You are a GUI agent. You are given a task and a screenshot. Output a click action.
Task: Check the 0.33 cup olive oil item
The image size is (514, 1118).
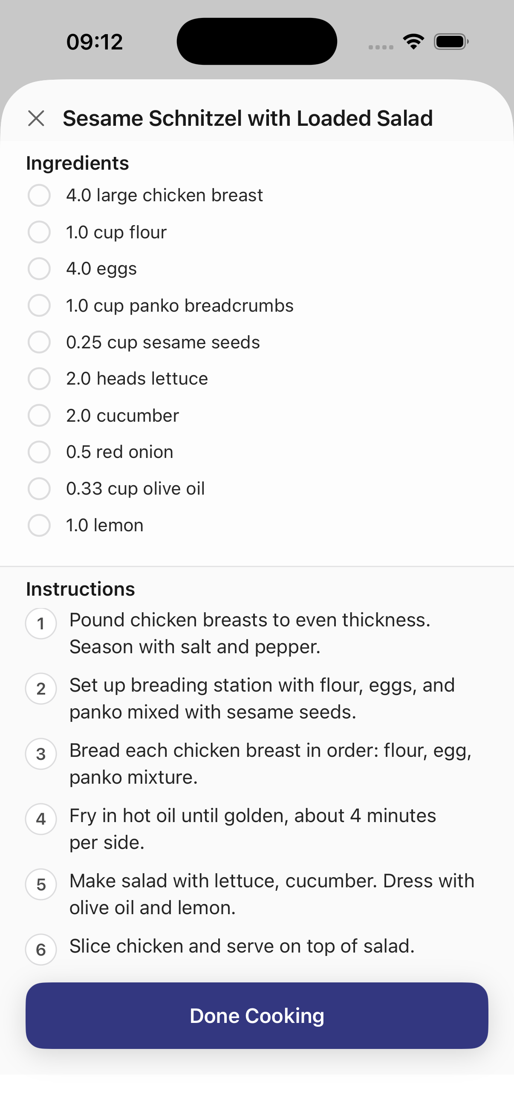click(x=39, y=489)
